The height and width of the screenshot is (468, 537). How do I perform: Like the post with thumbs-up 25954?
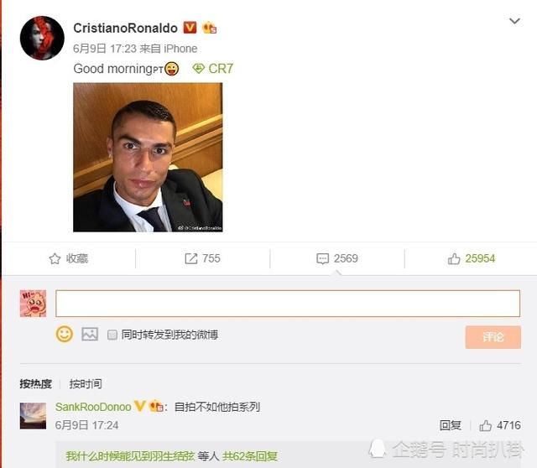point(454,258)
